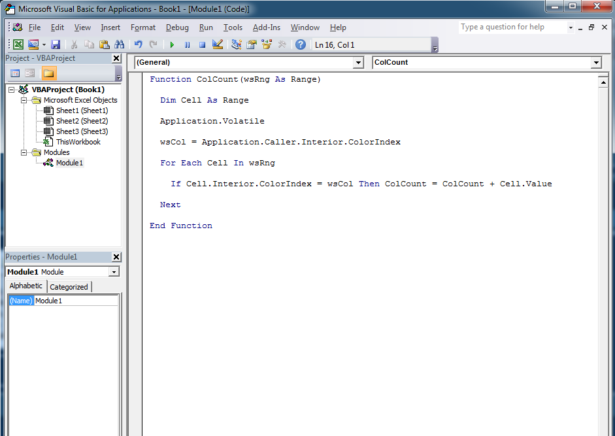The image size is (615, 436).
Task: Save the workbook with the floppy icon
Action: pos(56,44)
